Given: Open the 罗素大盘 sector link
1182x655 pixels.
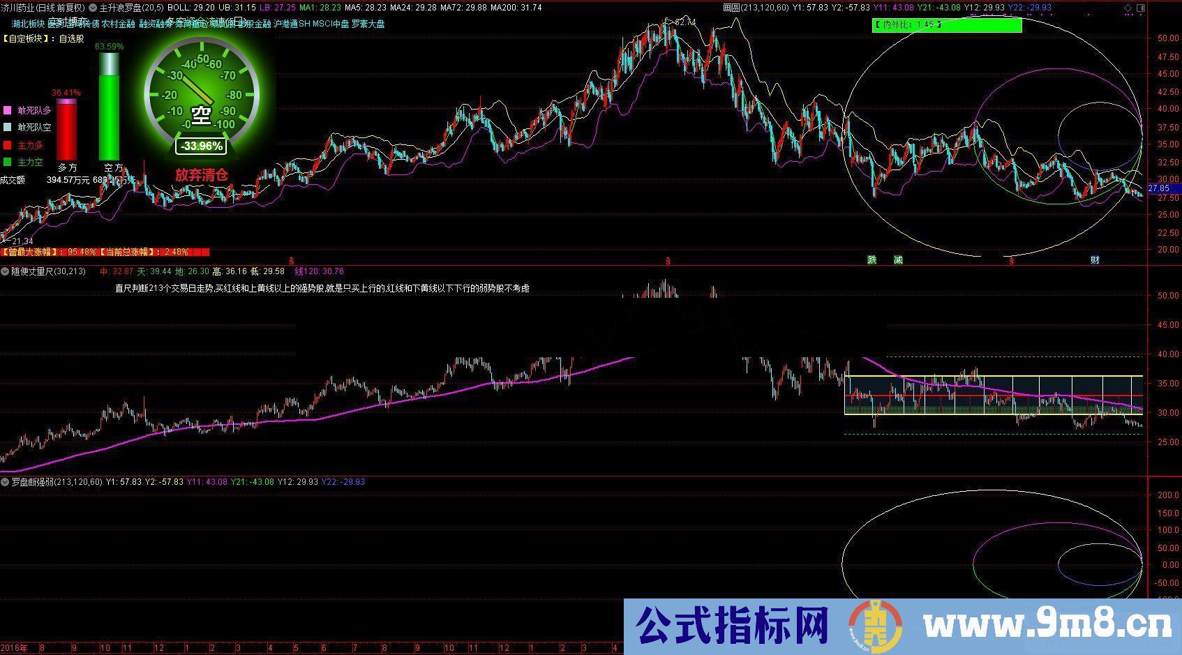Looking at the screenshot, I should point(368,24).
